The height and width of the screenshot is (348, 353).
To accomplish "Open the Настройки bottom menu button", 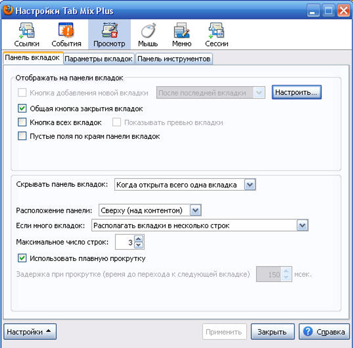I will [x=30, y=332].
